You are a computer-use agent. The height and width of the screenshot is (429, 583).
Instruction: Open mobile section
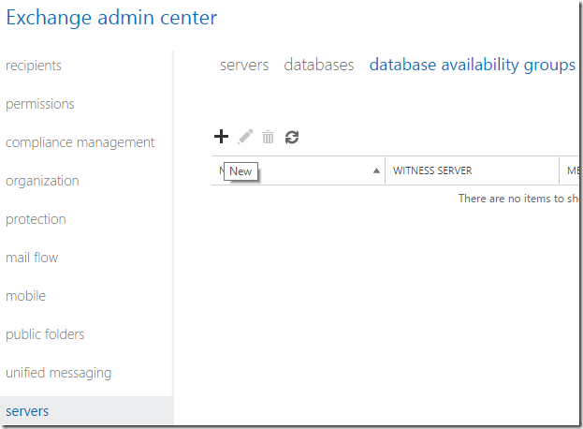[25, 296]
